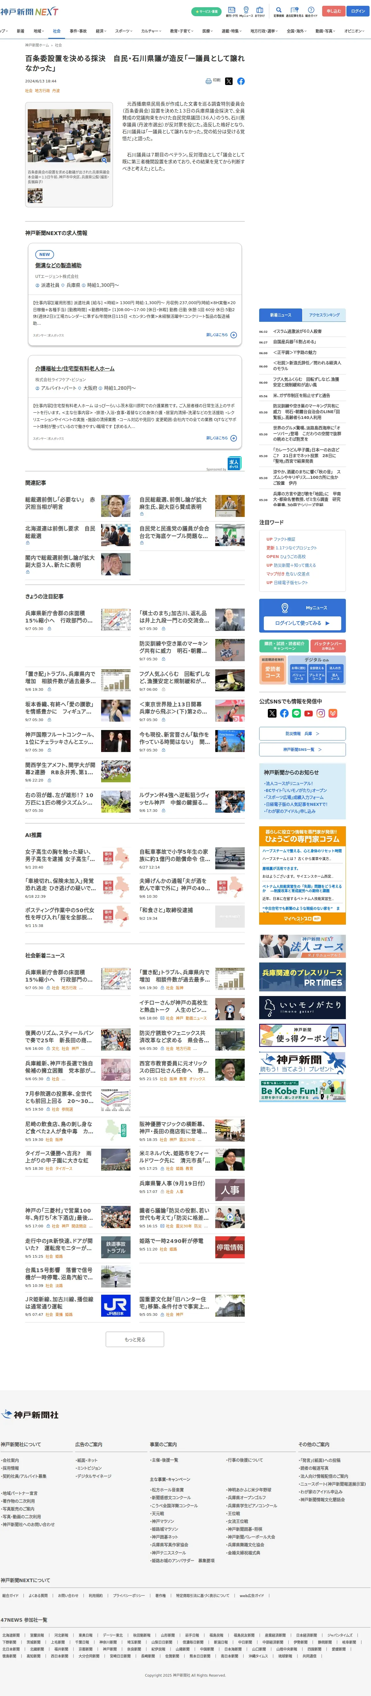Screen dimensions: 371x1696
Task: Open 兵庫関連のプレスリリース PR TIMES banner
Action: click(x=303, y=977)
